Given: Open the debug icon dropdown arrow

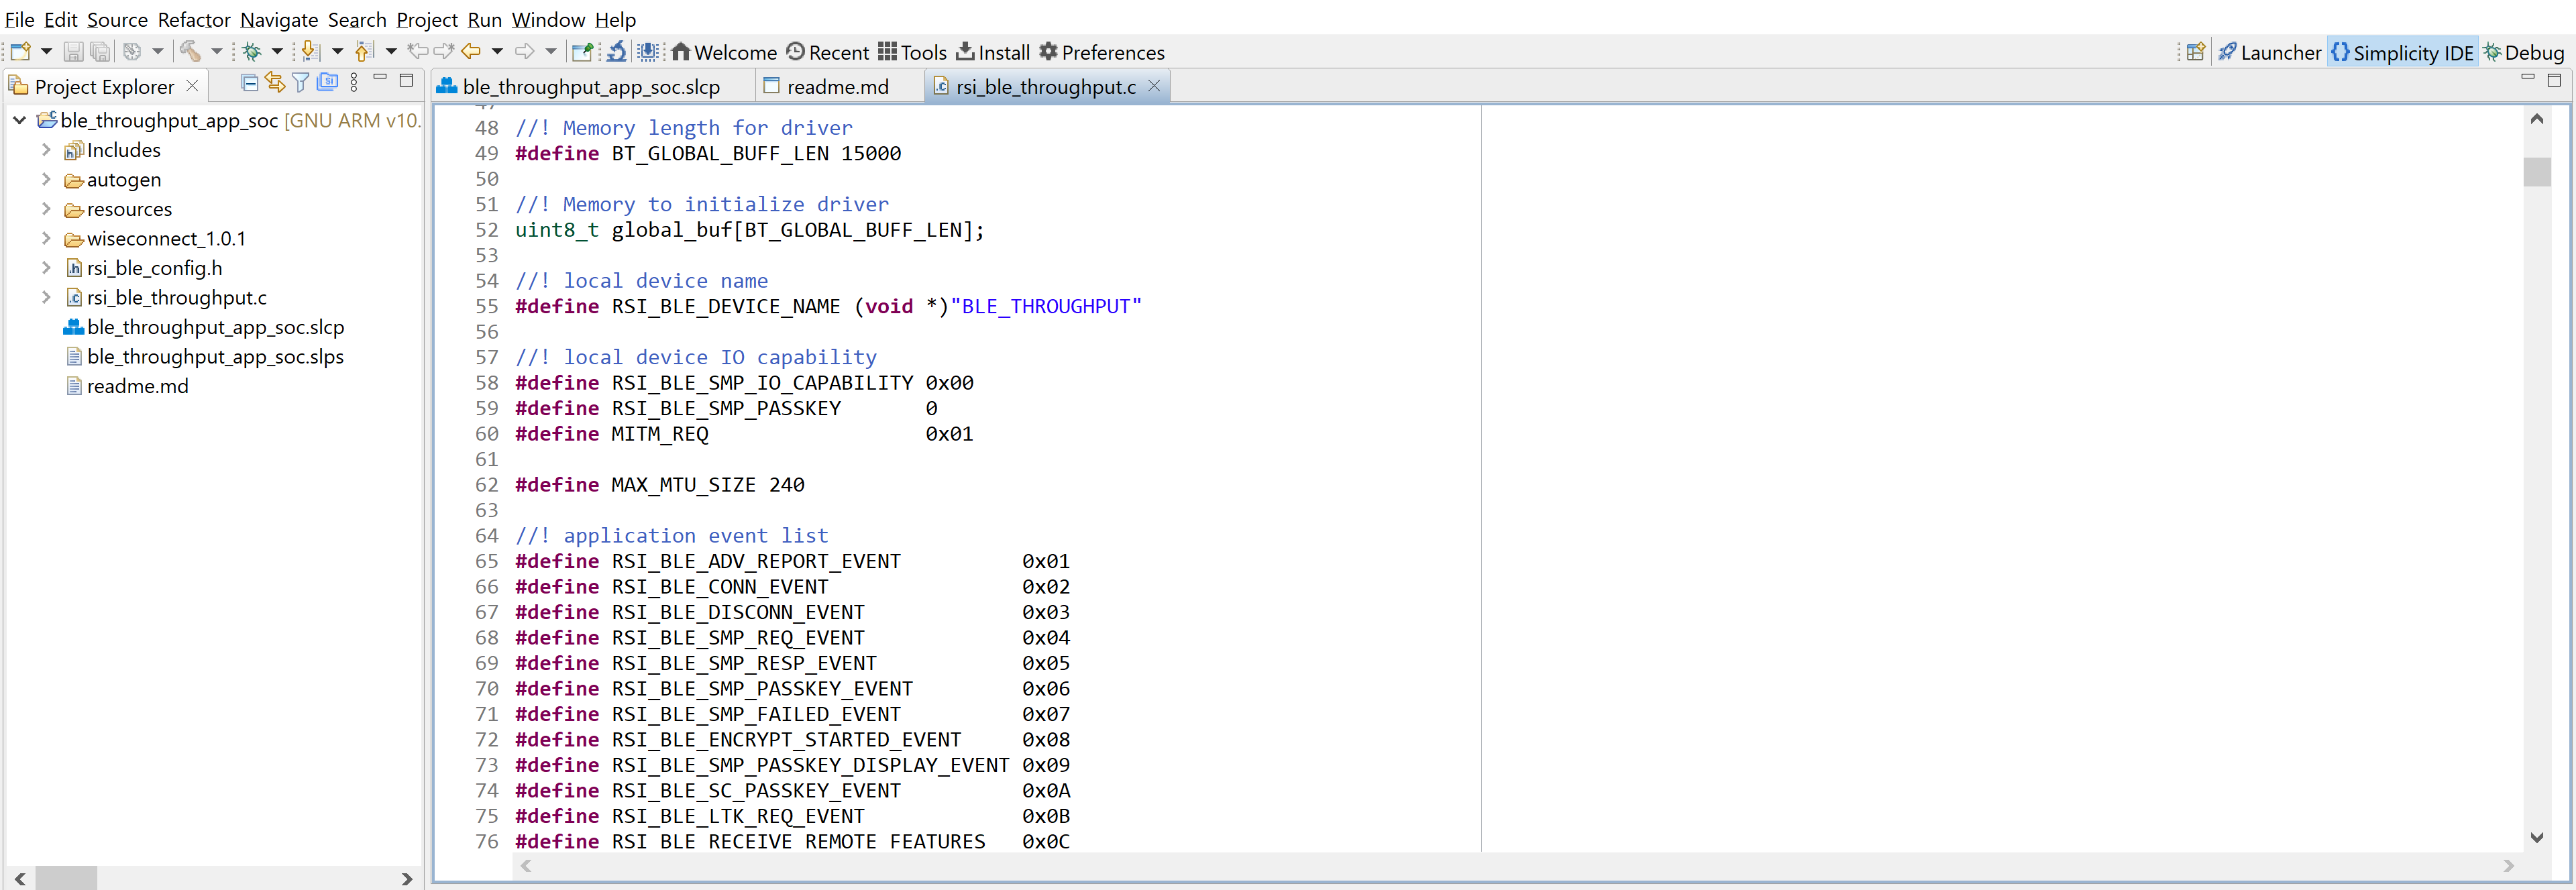Looking at the screenshot, I should click(x=277, y=51).
